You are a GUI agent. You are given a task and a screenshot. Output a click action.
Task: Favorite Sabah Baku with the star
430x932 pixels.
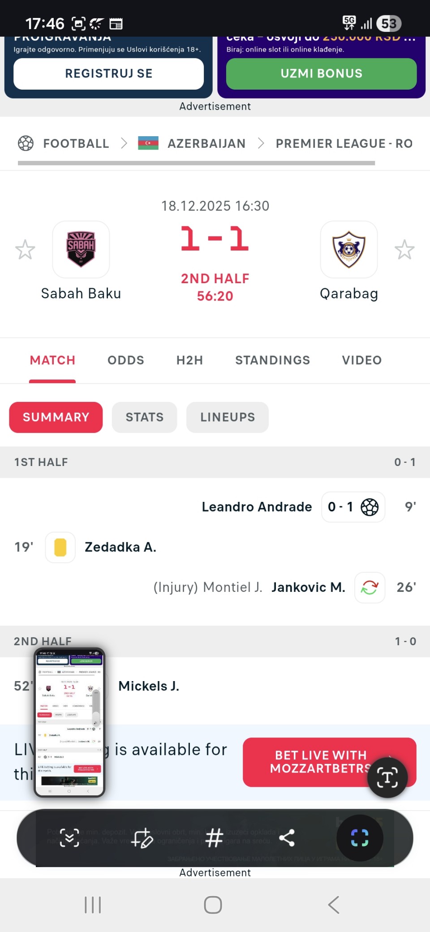click(25, 250)
